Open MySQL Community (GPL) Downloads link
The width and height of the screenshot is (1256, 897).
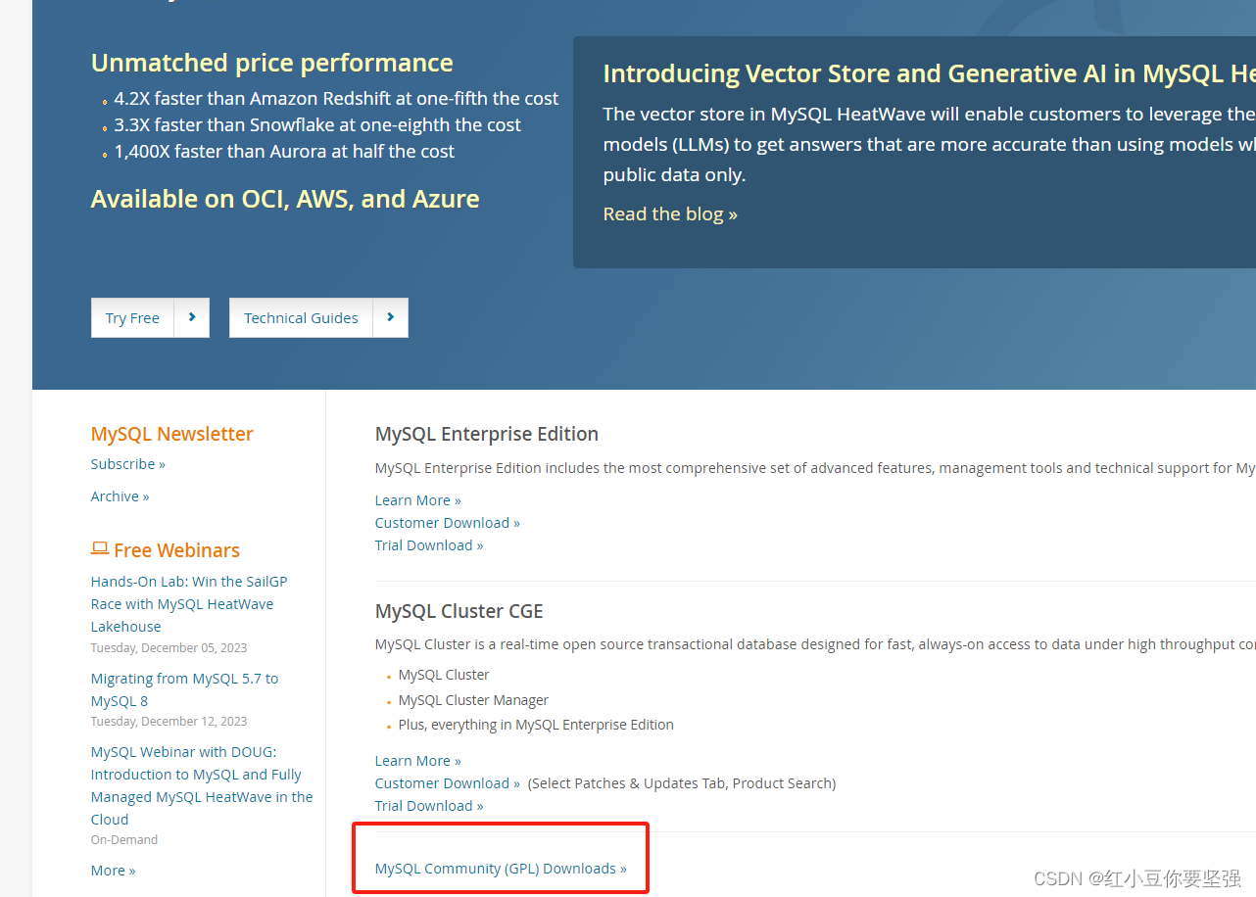[501, 869]
